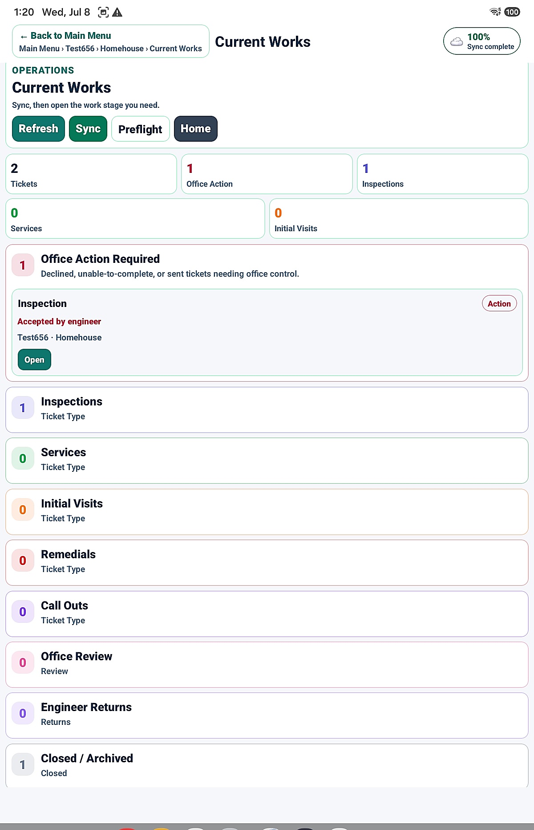This screenshot has height=830, width=534.
Task: Click the red count badge of Office Action Required
Action: tap(23, 266)
